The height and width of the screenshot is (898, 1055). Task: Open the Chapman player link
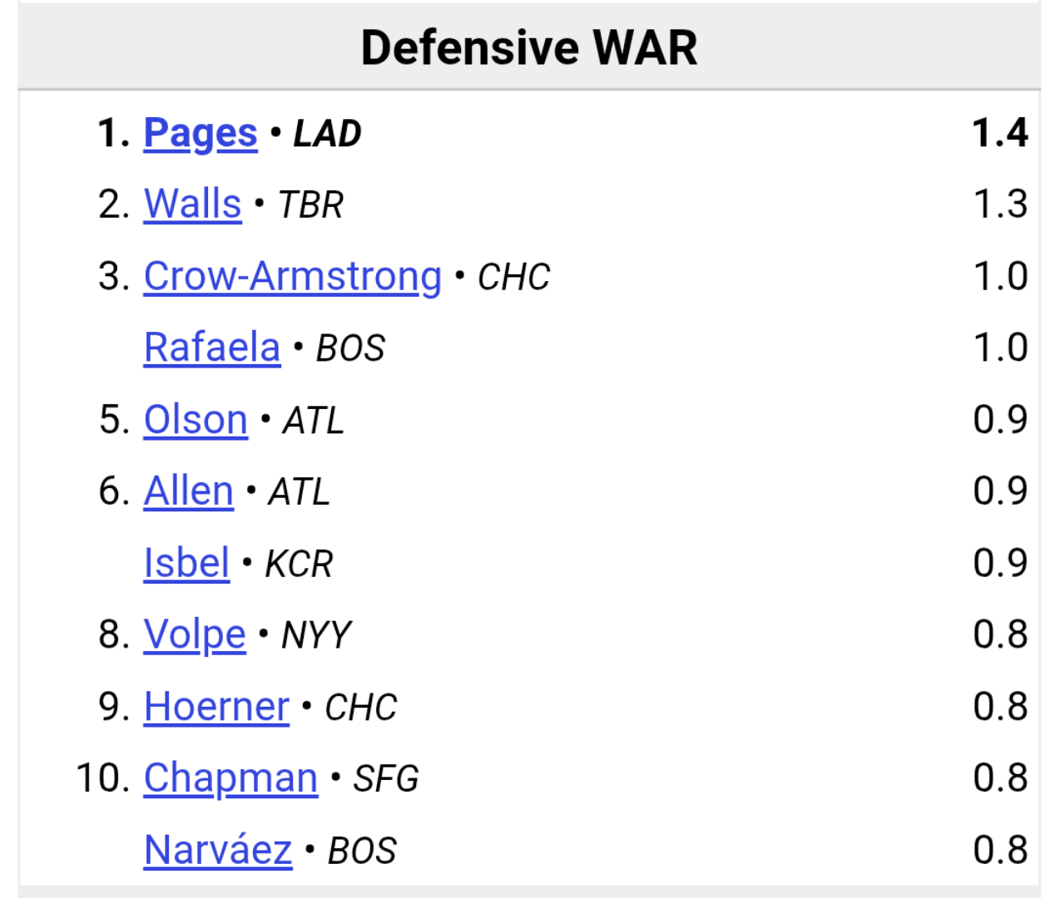coord(230,780)
